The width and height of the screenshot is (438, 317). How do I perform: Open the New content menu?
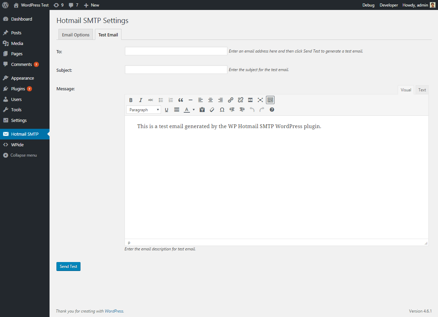tap(92, 5)
